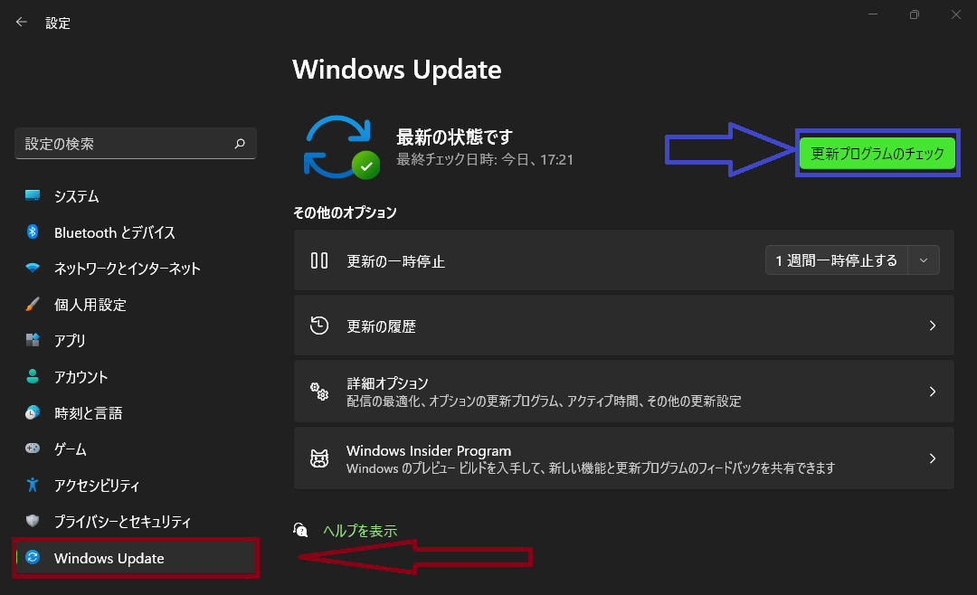Click the 配信の最適化 description line

pyautogui.click(x=544, y=401)
